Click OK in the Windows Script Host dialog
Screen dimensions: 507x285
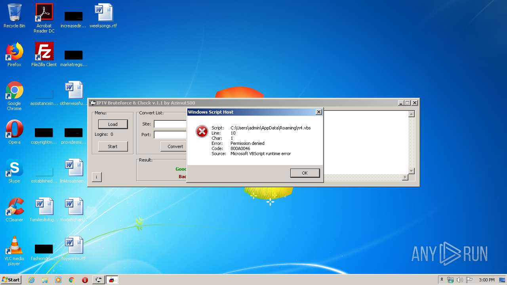305,173
